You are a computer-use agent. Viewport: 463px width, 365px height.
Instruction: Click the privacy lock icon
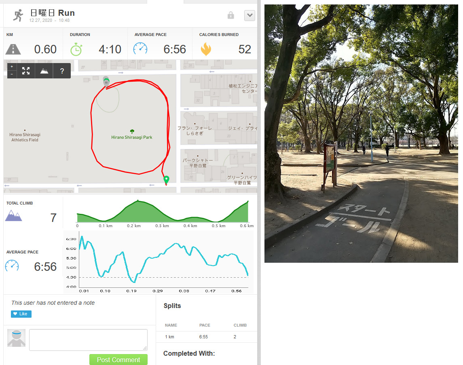coord(231,15)
